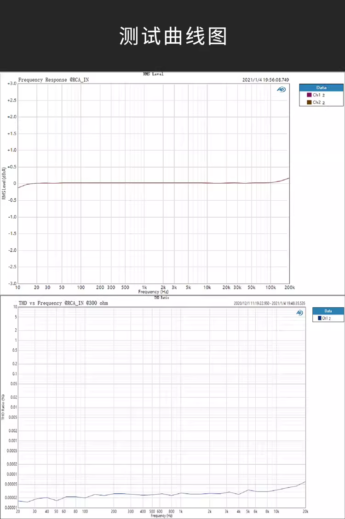Click the 'RMS Level' header above top graph
This screenshot has width=345, height=519.
click(153, 74)
